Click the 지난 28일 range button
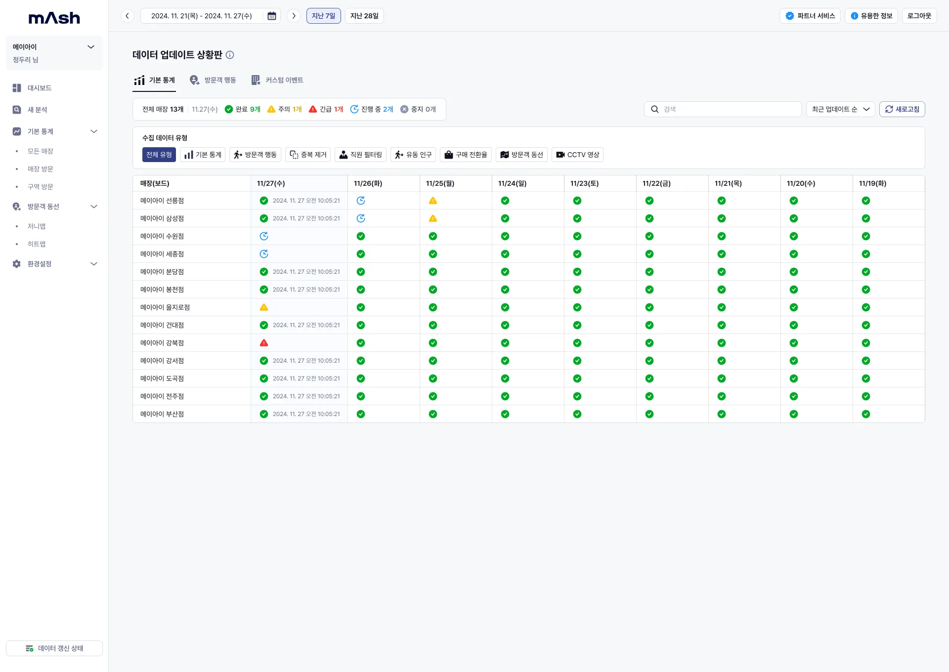949x672 pixels. pos(364,16)
